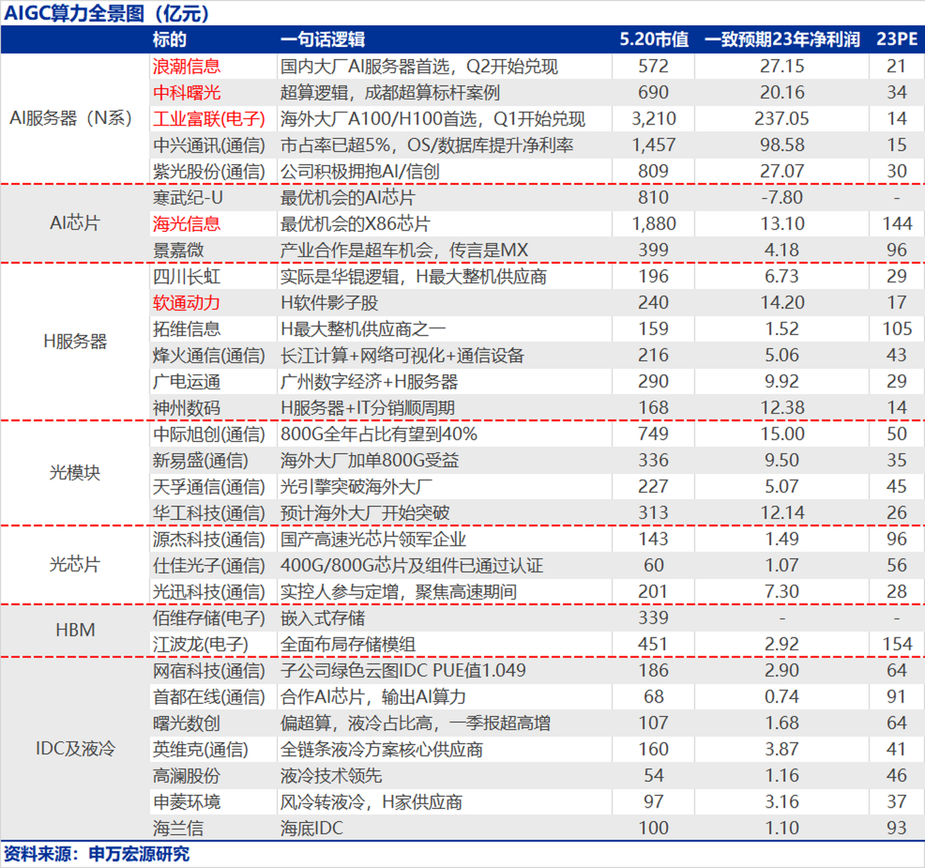Select the 154 PE value for 江波龙

pos(897,644)
